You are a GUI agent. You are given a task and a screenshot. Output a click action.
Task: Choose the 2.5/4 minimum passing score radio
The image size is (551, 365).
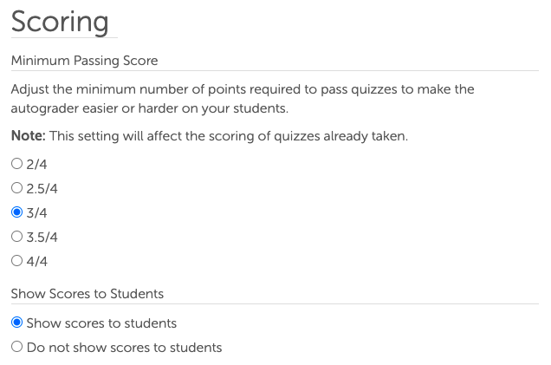(x=16, y=188)
